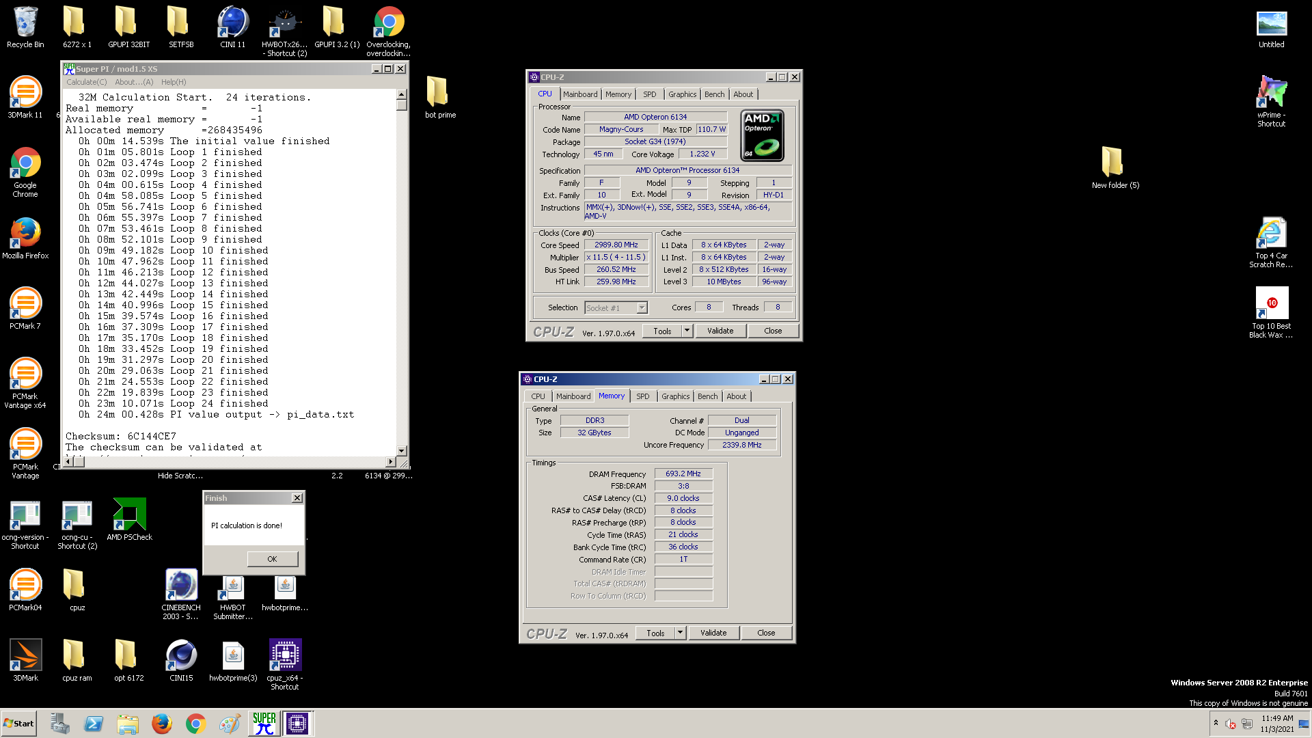The width and height of the screenshot is (1312, 738).
Task: Open PCMark04 desktop shortcut
Action: coord(25,590)
